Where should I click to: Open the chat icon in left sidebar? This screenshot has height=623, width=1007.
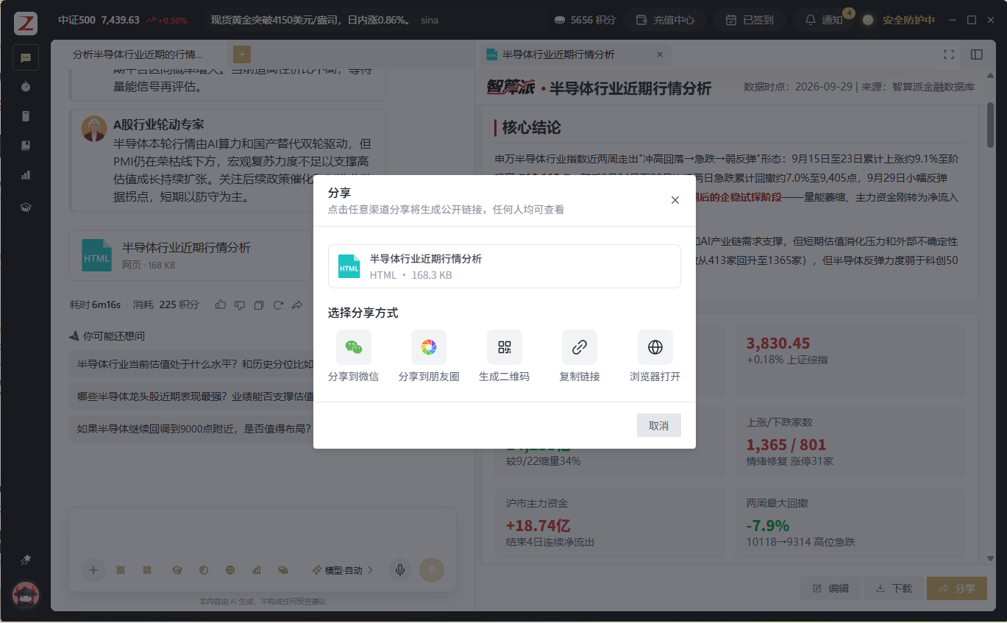pos(26,57)
